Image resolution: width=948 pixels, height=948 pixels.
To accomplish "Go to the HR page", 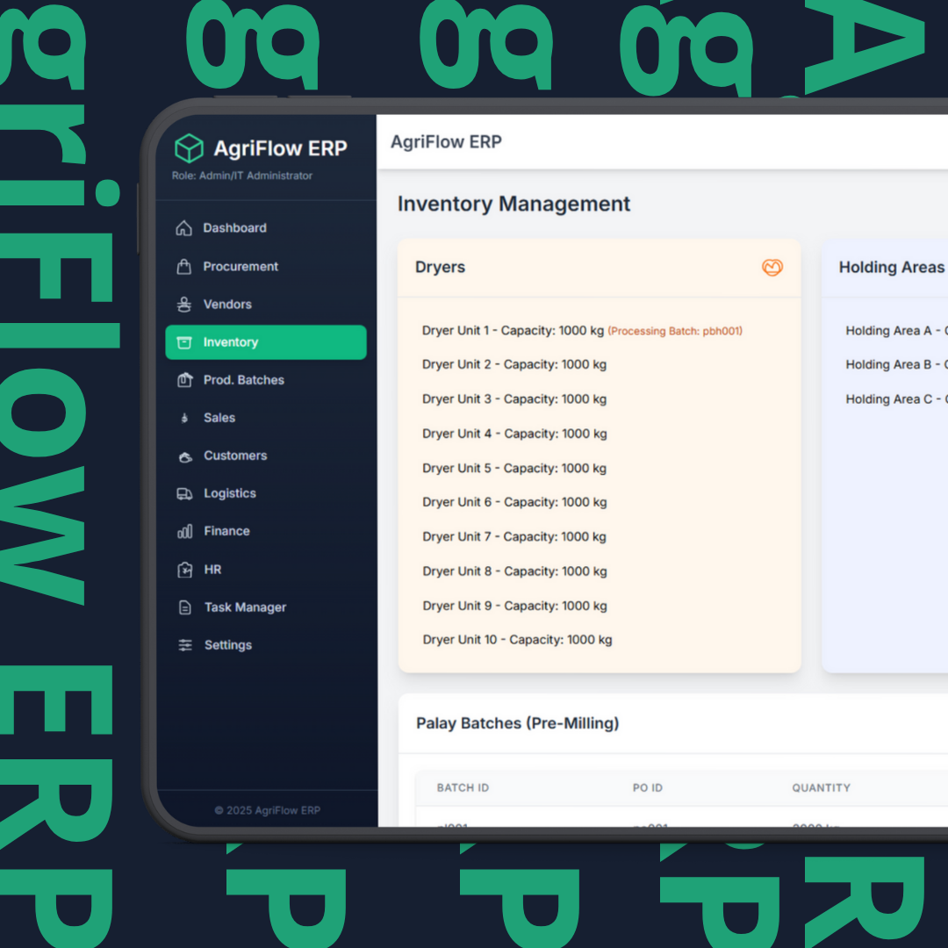I will [212, 570].
